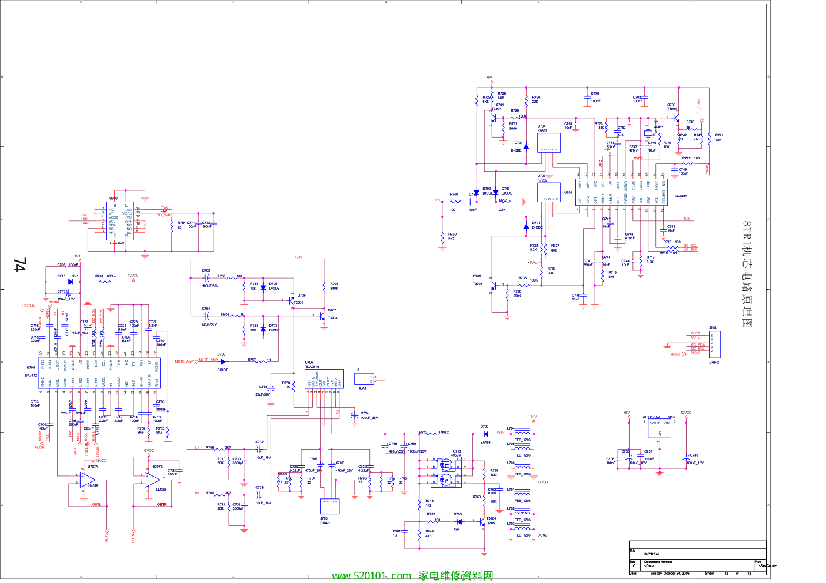Select the DGND net label

(x=542, y=535)
